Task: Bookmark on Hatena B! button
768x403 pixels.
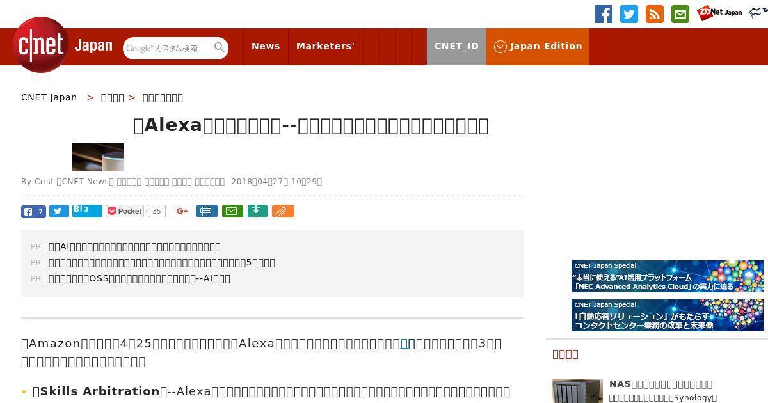Action: [x=87, y=210]
